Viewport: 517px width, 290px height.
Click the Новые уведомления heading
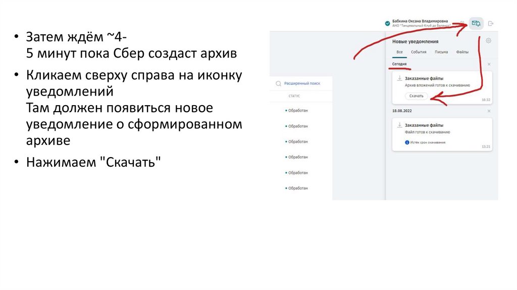[415, 41]
